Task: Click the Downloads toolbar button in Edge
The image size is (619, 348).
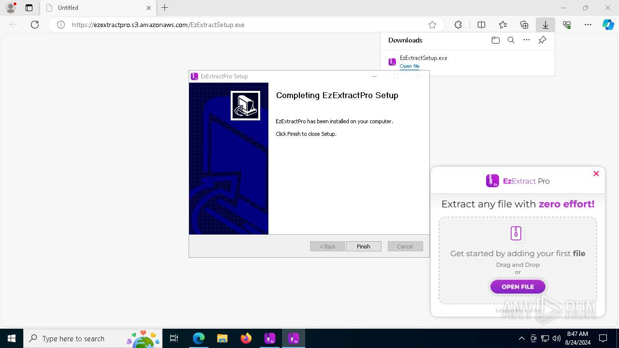Action: [545, 25]
